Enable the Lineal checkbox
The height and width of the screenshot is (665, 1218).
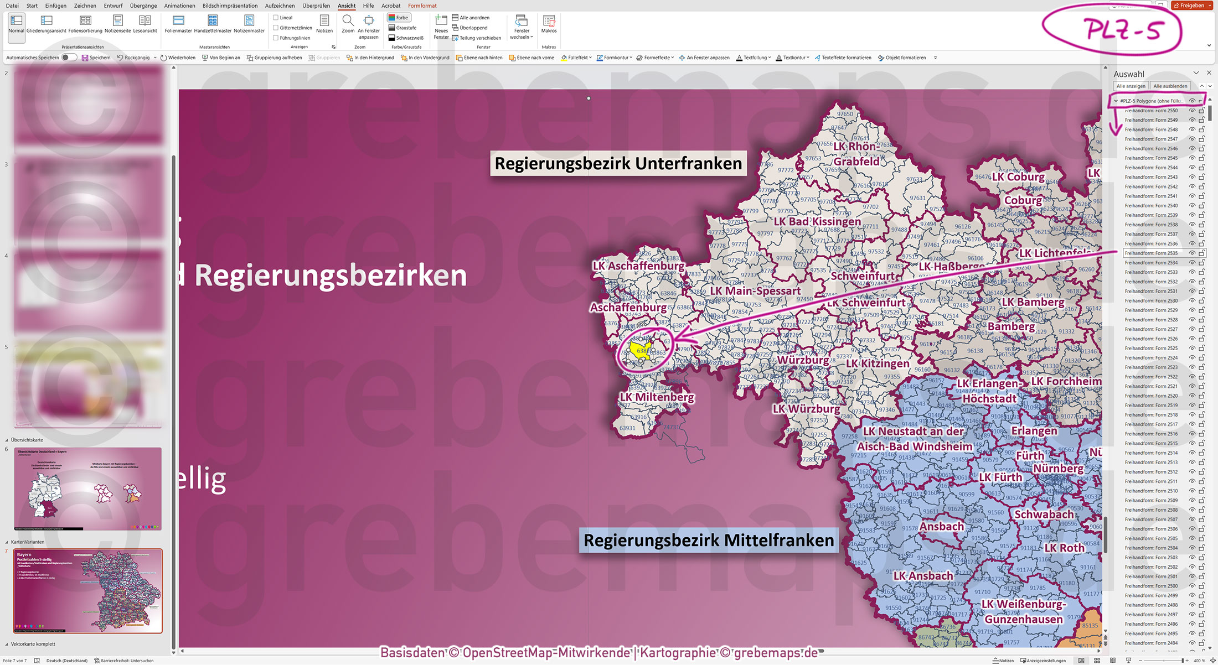[x=275, y=17]
